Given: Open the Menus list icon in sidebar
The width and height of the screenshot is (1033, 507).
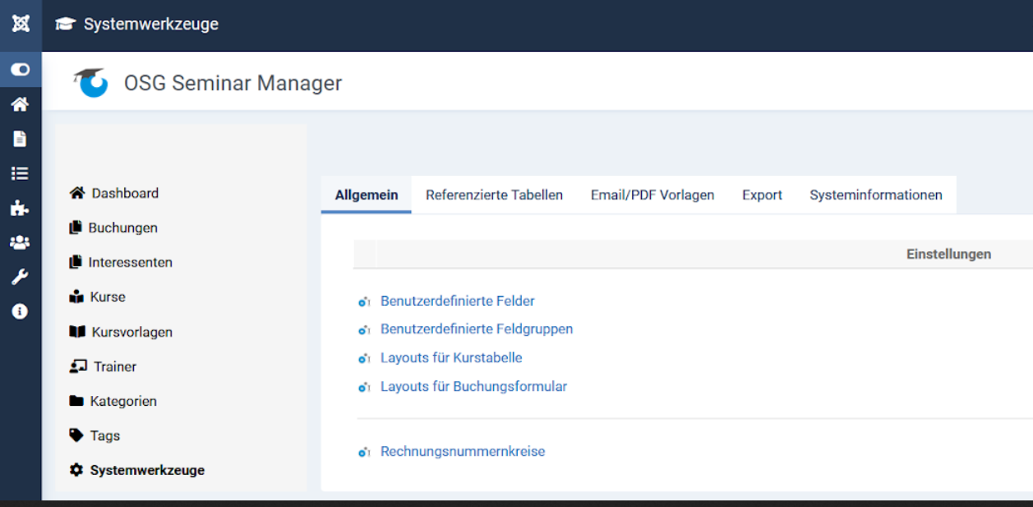Looking at the screenshot, I should point(21,173).
